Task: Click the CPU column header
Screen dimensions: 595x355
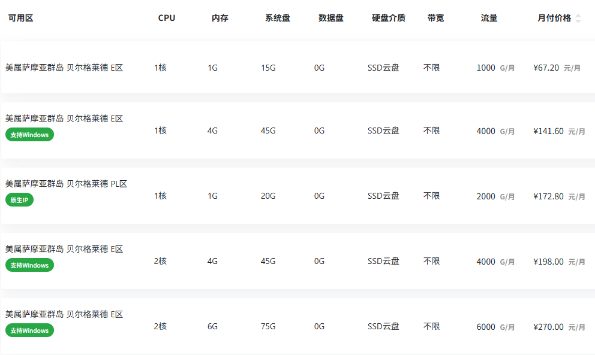Action: 167,18
